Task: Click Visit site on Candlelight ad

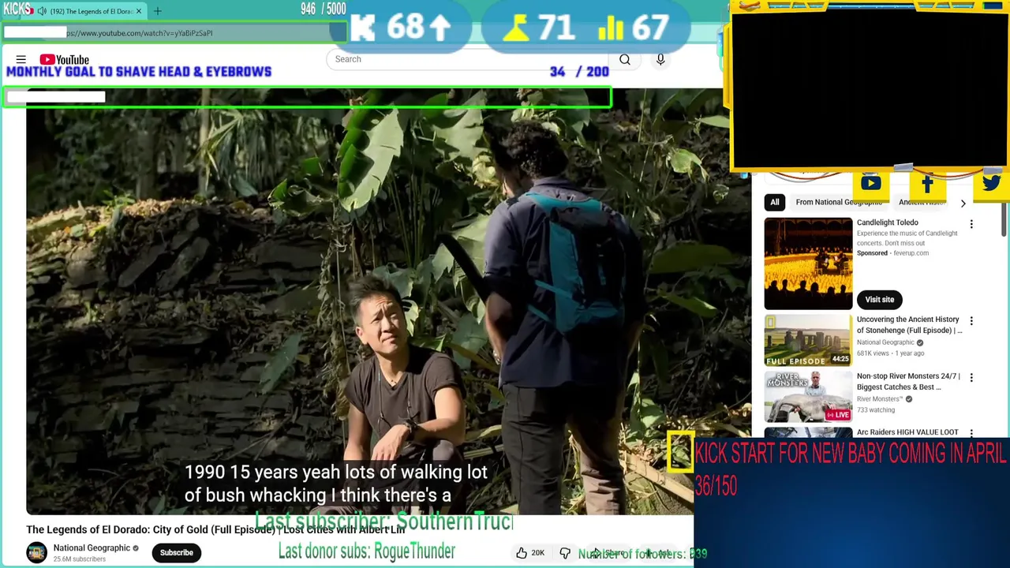Action: (x=880, y=300)
